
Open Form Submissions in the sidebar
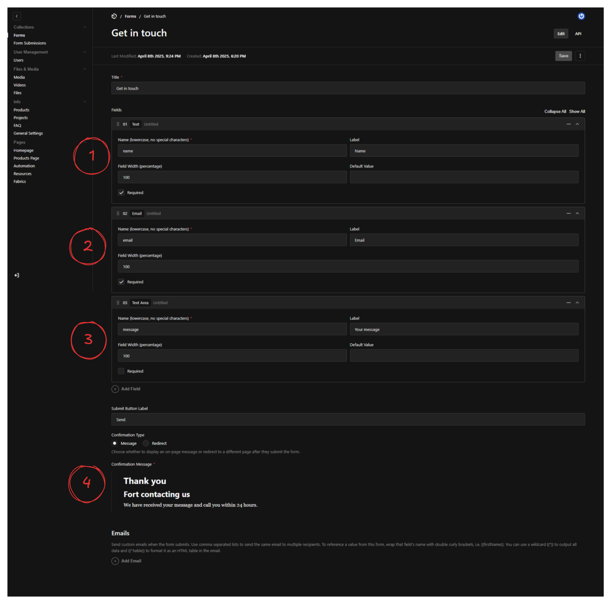pyautogui.click(x=30, y=43)
